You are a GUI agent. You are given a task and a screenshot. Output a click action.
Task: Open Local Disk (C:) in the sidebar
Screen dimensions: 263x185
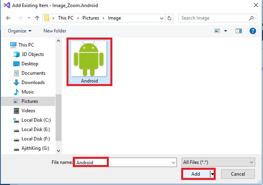(x=36, y=120)
